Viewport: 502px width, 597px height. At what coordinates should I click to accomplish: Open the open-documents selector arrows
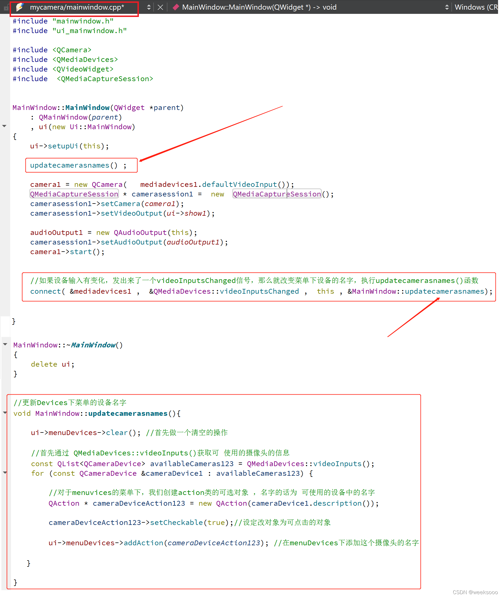click(149, 7)
